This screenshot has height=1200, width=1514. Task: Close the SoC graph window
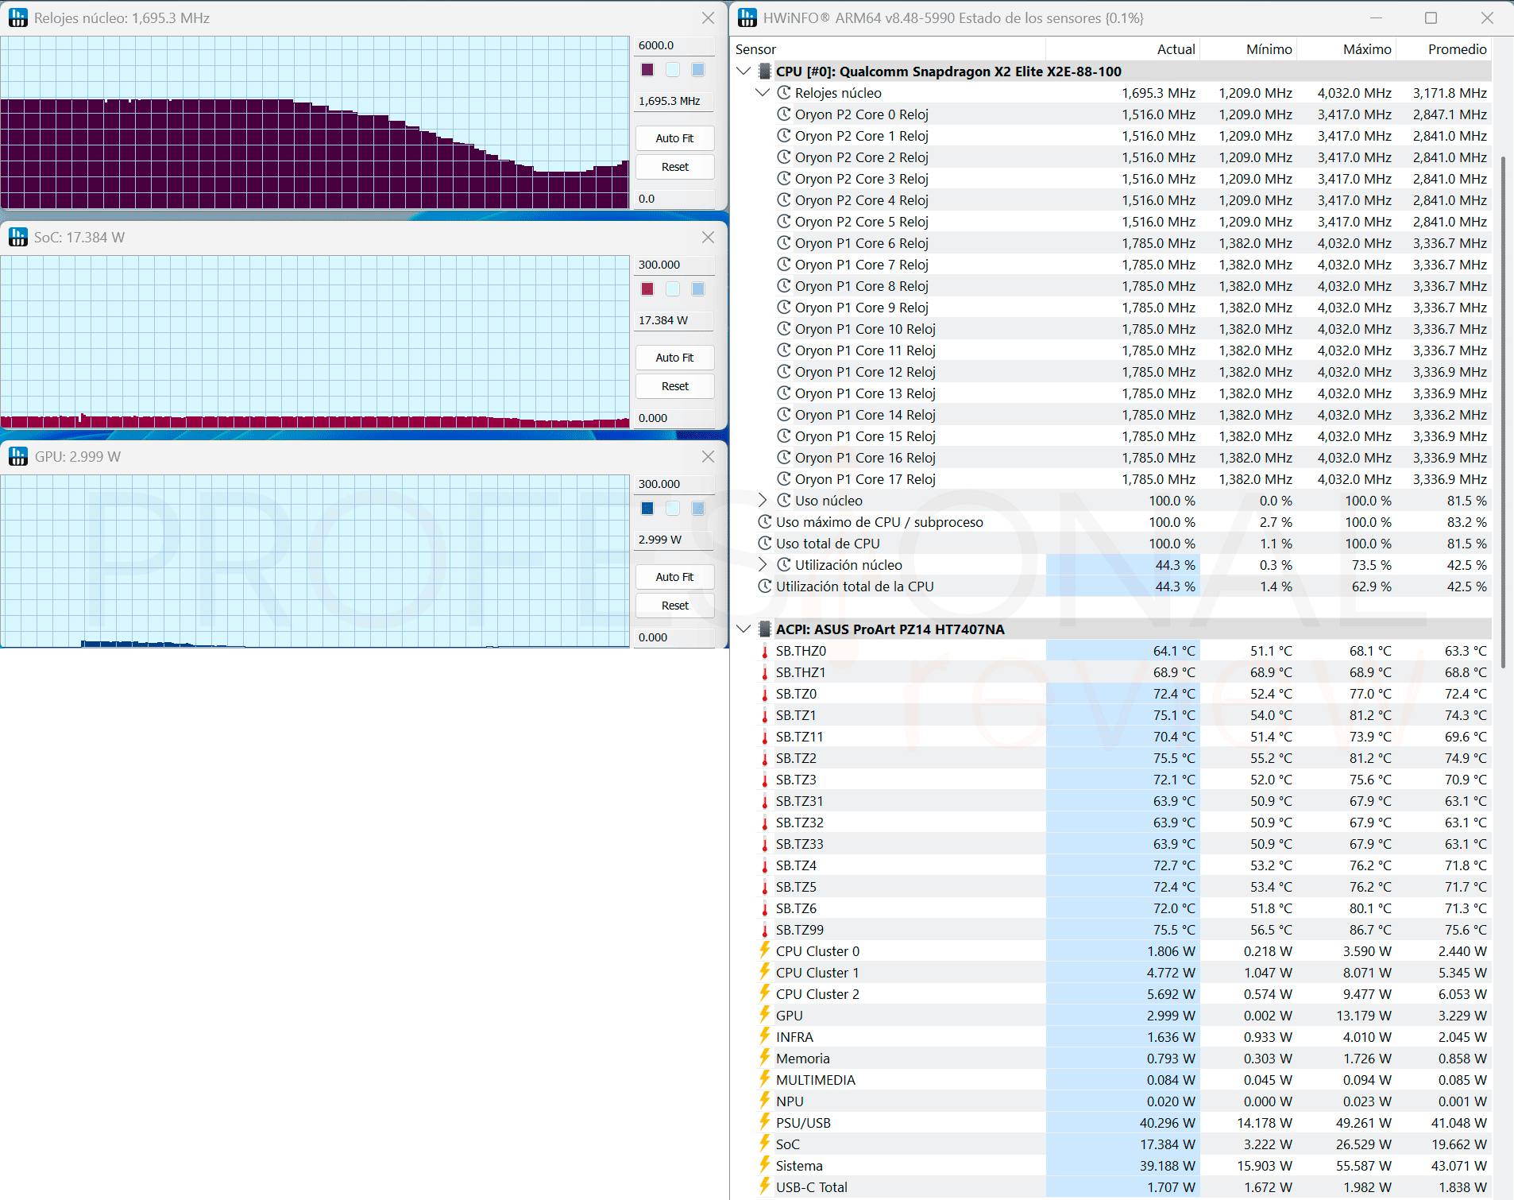coord(708,237)
